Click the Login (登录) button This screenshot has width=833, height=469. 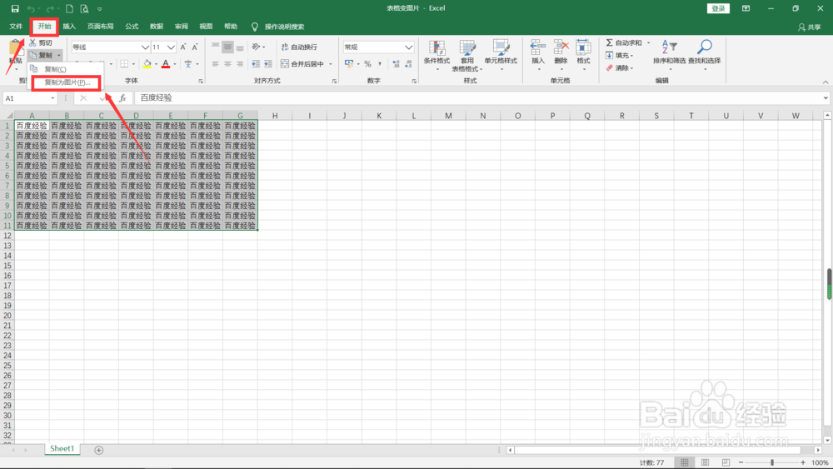coord(718,8)
